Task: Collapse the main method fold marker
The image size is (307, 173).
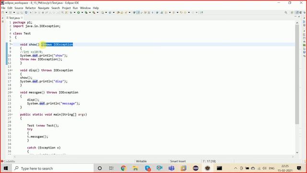Action: click(x=12, y=114)
